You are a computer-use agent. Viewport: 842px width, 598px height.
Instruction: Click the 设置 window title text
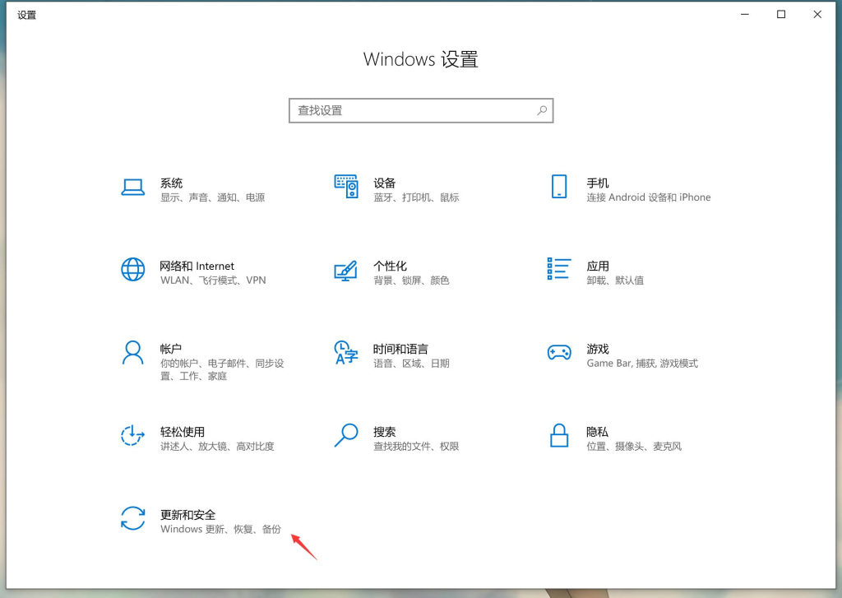click(27, 15)
